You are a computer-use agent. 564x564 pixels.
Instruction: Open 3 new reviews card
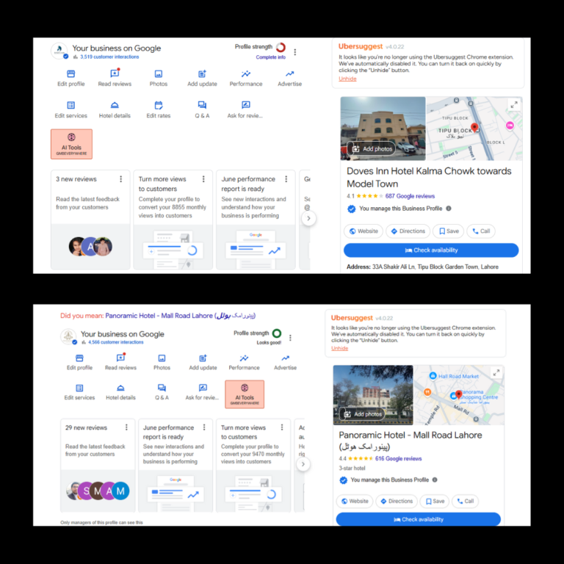pos(90,220)
